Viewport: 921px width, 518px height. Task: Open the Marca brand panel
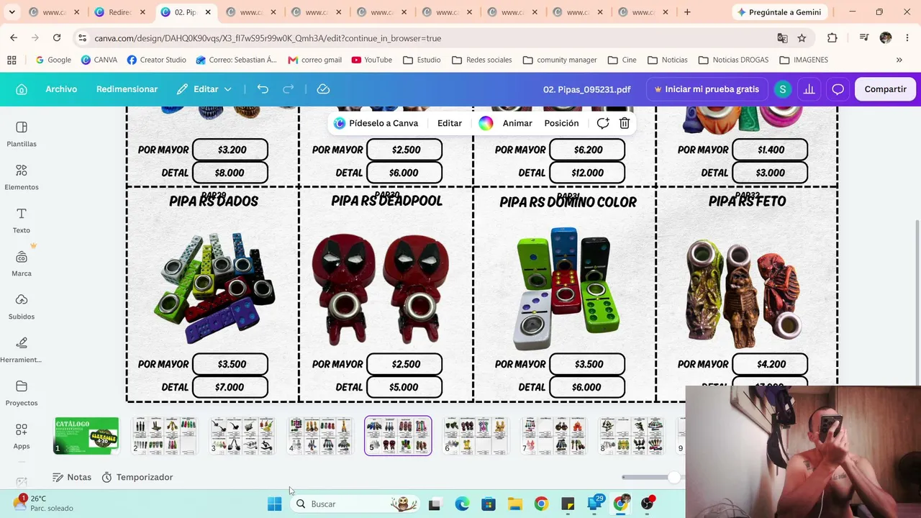[22, 263]
